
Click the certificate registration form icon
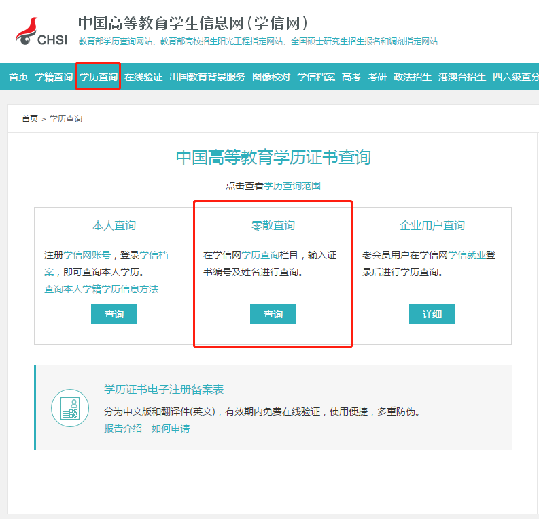[x=70, y=408]
